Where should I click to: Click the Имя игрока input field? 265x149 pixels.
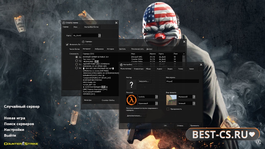click(x=182, y=81)
